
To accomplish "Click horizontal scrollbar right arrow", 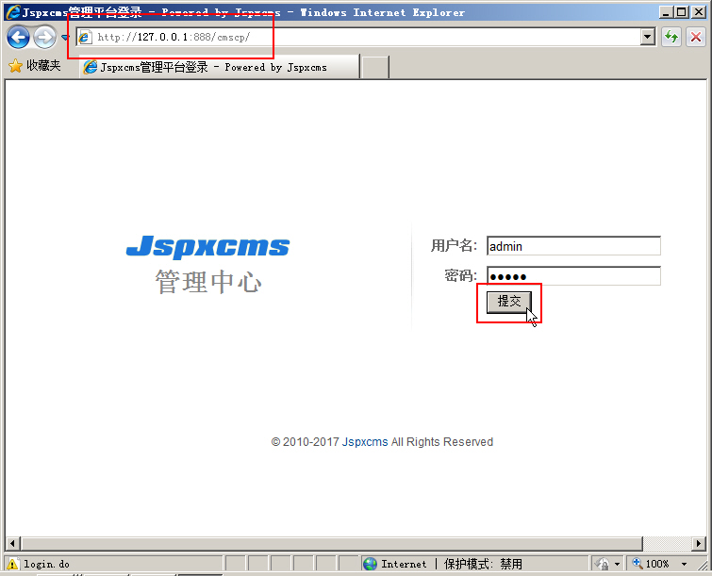I will pos(699,543).
